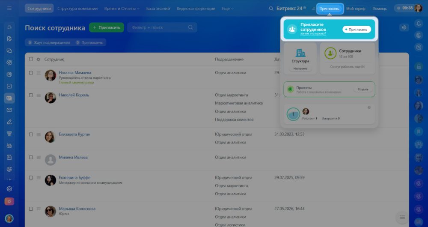Check the box for Милена Ивлева
Screen dimensions: 428x227
tap(31, 157)
